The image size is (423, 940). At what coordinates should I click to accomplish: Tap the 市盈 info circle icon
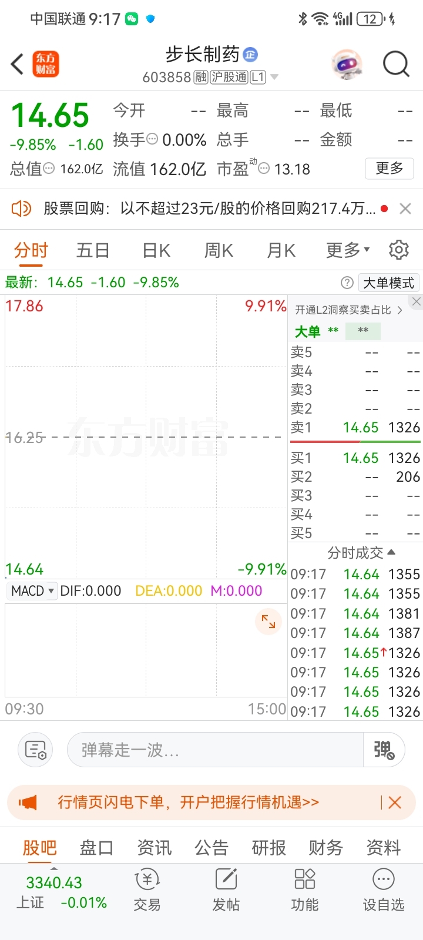264,169
